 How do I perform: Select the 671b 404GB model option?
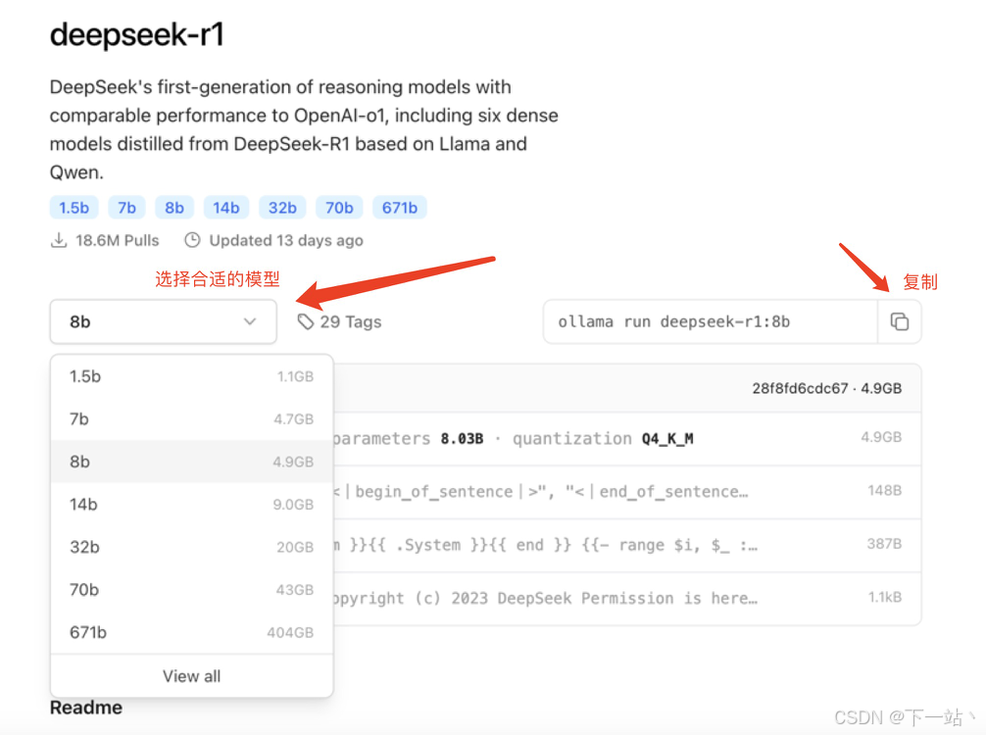pyautogui.click(x=191, y=632)
